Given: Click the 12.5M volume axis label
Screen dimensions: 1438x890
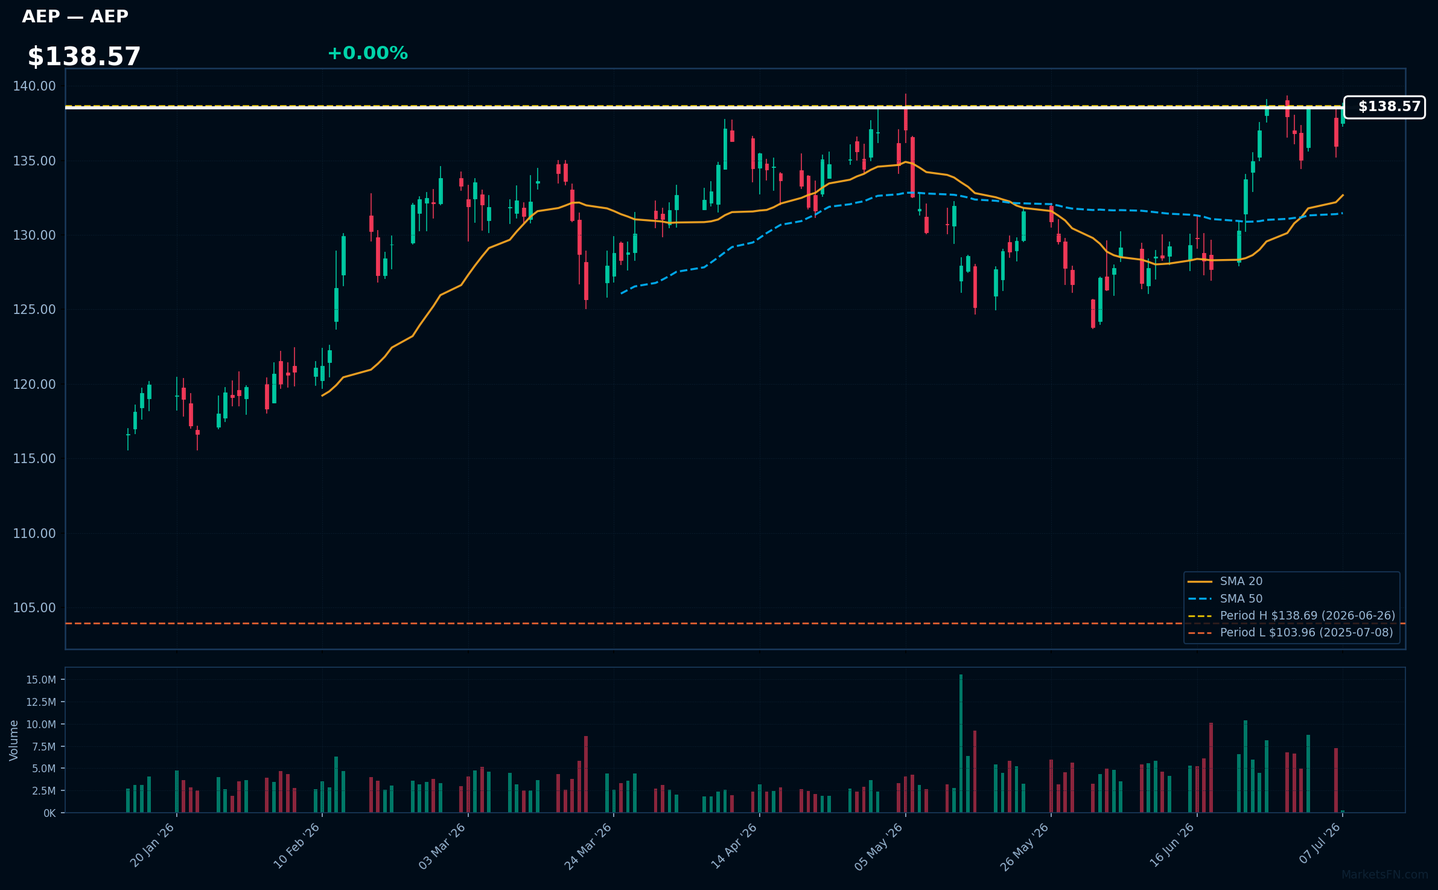Looking at the screenshot, I should point(41,702).
